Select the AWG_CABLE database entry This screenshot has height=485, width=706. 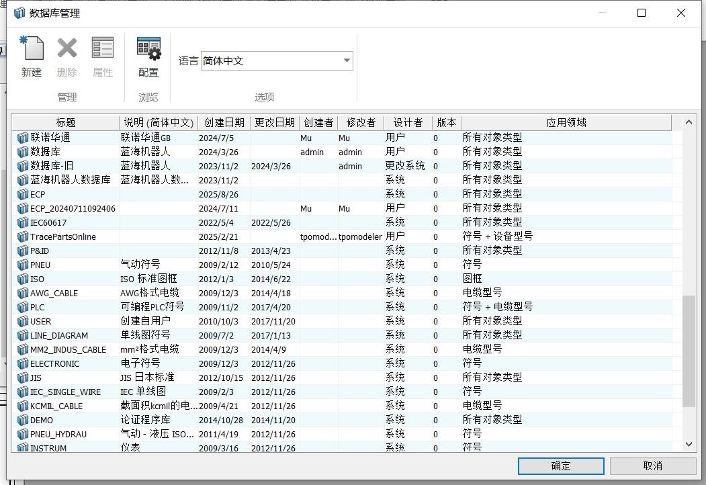coord(54,293)
